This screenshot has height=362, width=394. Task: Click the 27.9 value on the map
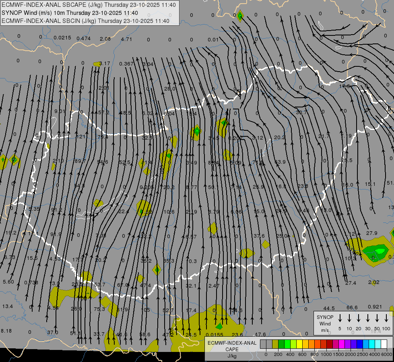click(x=371, y=233)
